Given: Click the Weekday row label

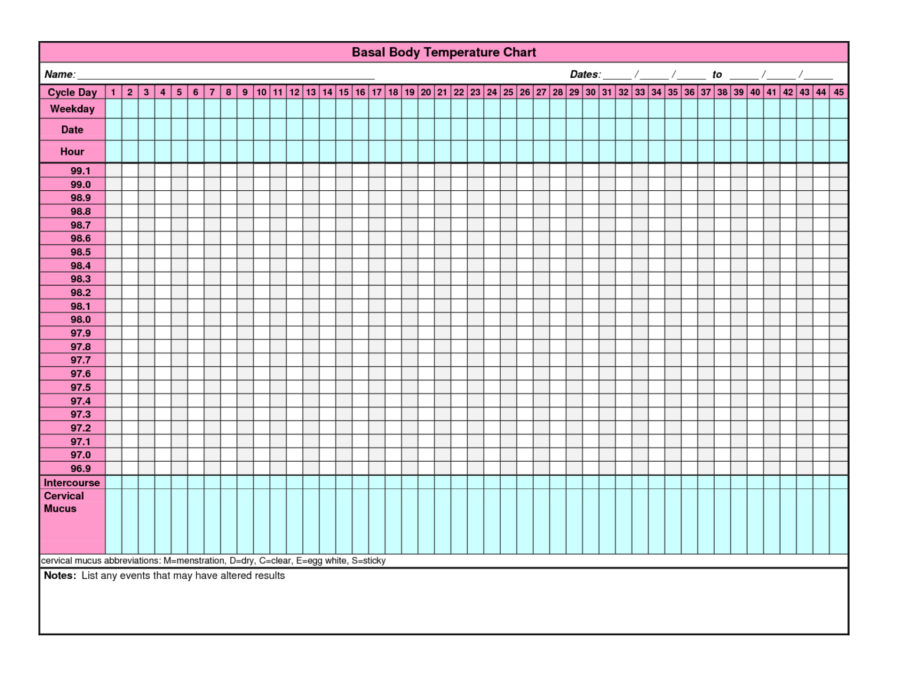Looking at the screenshot, I should 72,109.
